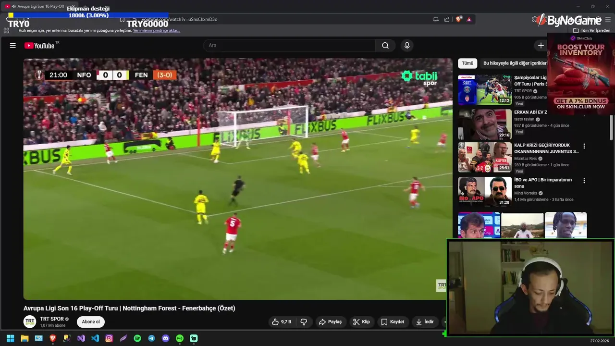Open Instagram from taskbar
The height and width of the screenshot is (346, 615).
tap(109, 338)
